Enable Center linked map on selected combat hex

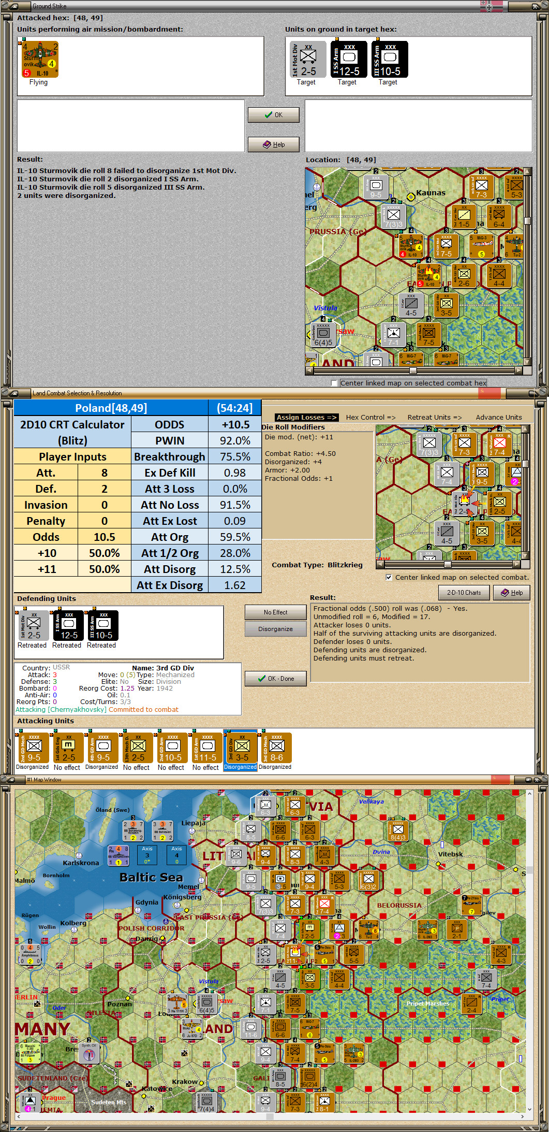(x=334, y=383)
